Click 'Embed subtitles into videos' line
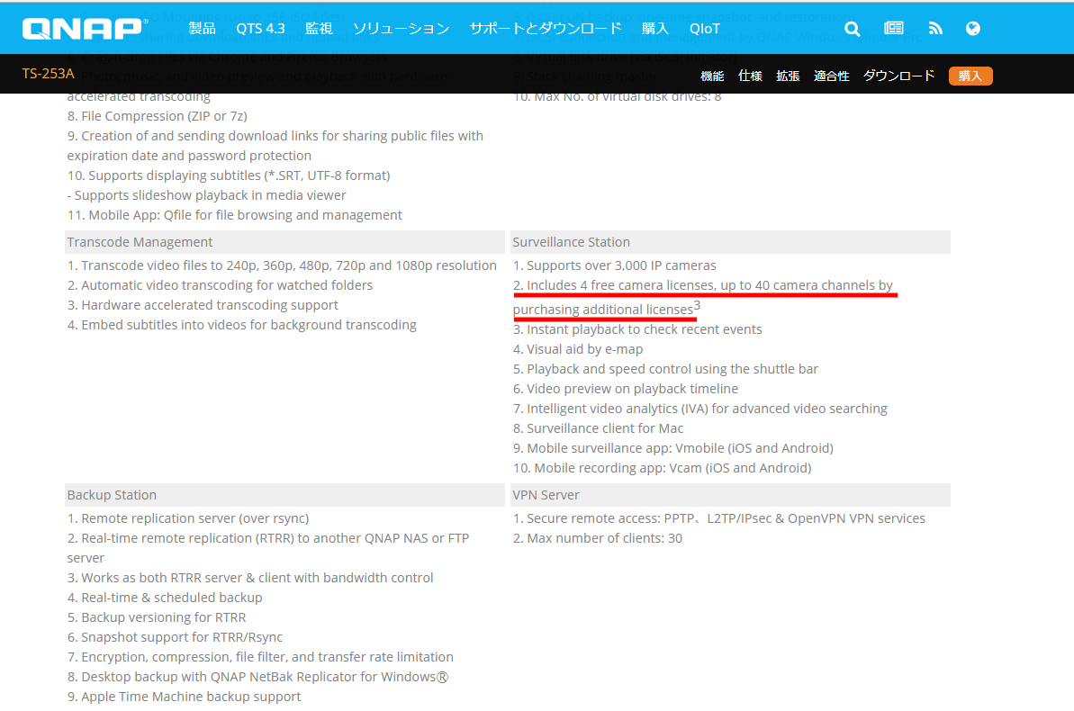1074x711 pixels. [x=242, y=325]
